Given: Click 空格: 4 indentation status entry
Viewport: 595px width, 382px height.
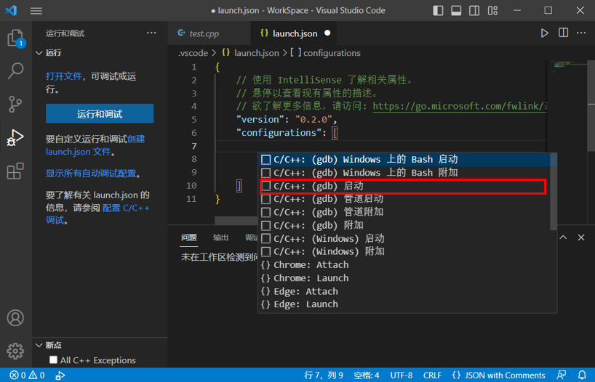Looking at the screenshot, I should point(366,375).
